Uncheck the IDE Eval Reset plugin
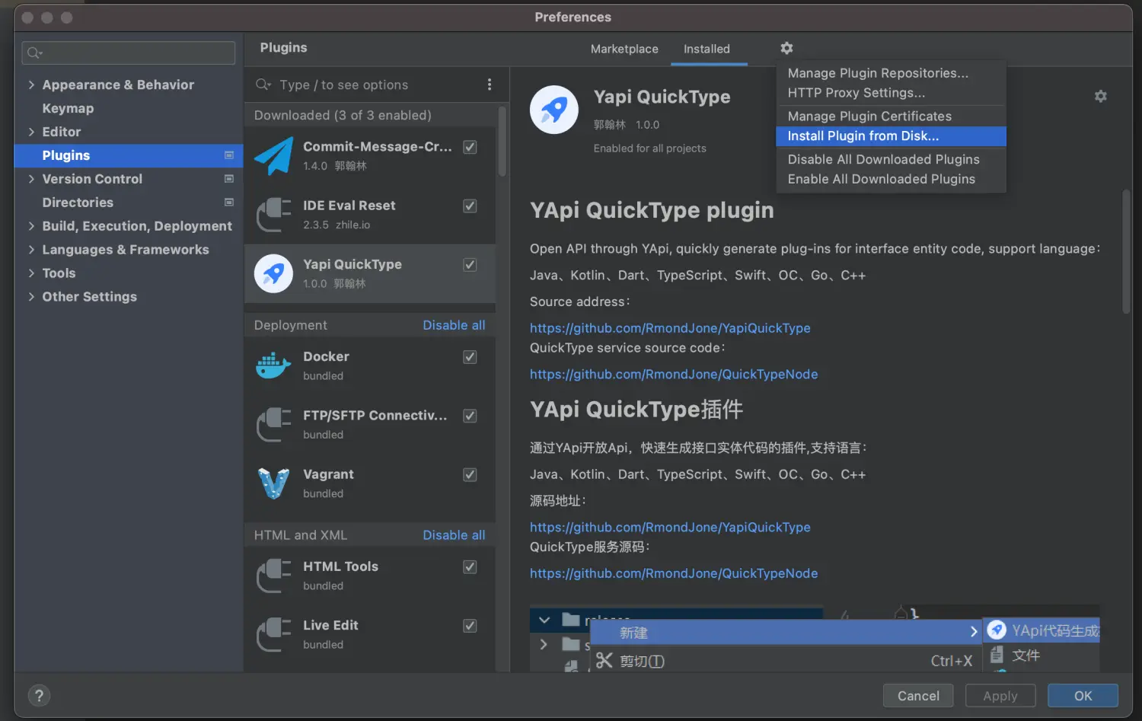Image resolution: width=1142 pixels, height=721 pixels. (470, 206)
